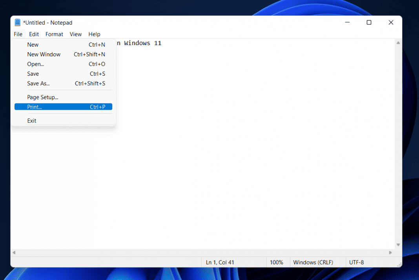Open the Help menu
The height and width of the screenshot is (280, 419).
94,34
